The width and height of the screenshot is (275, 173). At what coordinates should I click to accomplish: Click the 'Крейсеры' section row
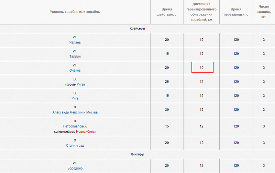pos(137,28)
